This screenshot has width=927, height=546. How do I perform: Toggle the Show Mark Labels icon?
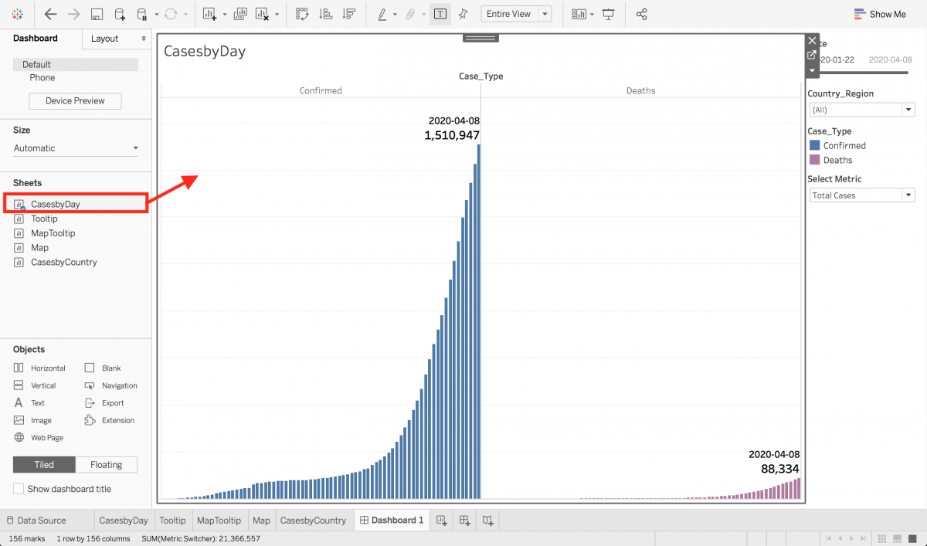(x=440, y=14)
